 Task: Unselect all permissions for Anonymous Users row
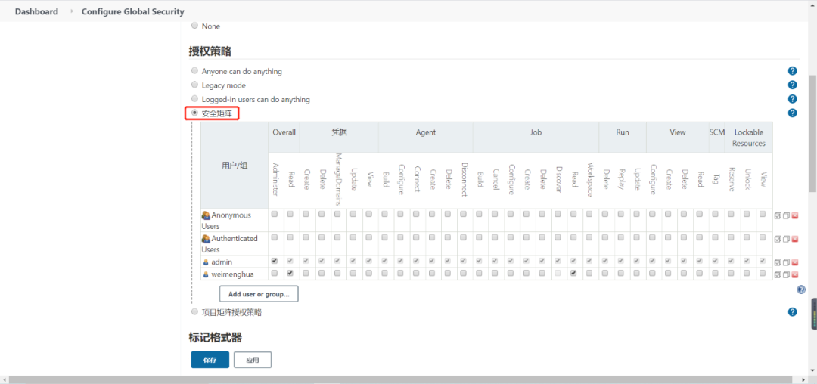[786, 215]
